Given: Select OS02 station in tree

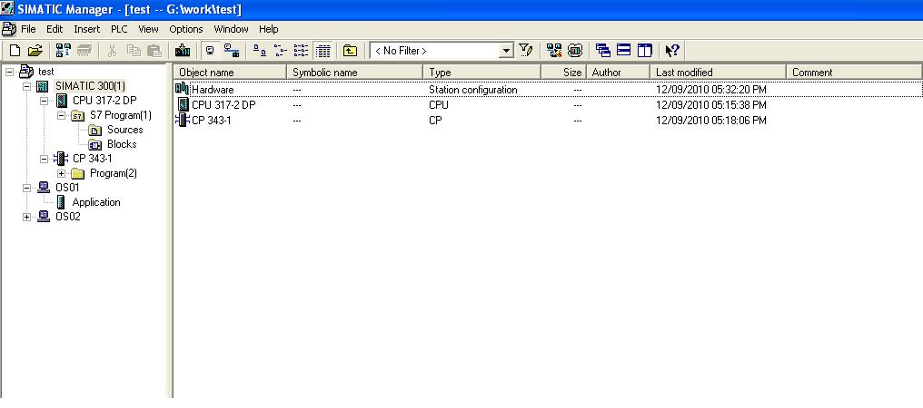Looking at the screenshot, I should [67, 217].
